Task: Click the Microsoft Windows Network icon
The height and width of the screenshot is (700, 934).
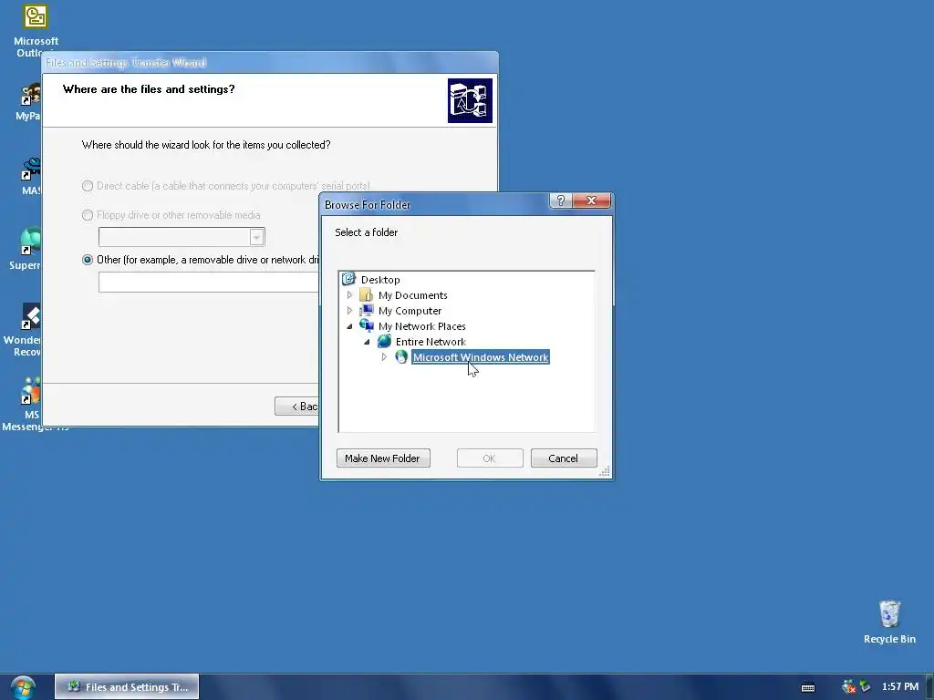Action: point(401,356)
